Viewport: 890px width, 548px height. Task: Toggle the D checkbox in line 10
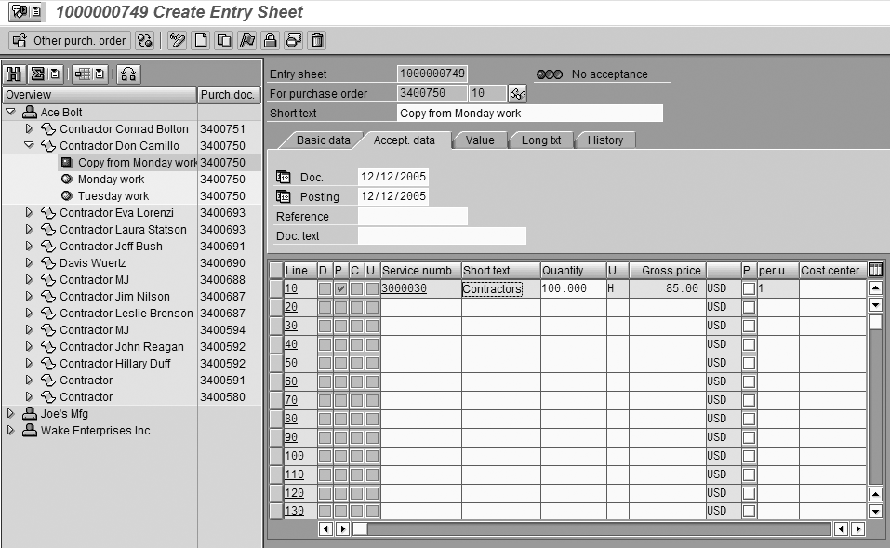tap(325, 288)
